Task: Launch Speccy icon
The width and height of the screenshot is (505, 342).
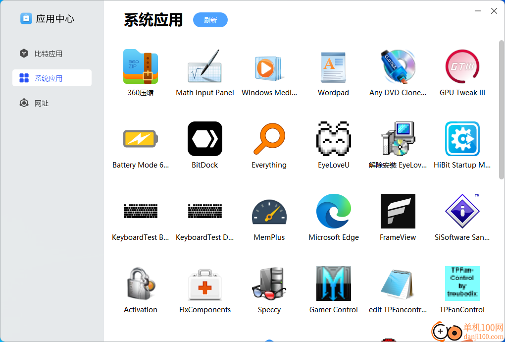Action: 269,284
